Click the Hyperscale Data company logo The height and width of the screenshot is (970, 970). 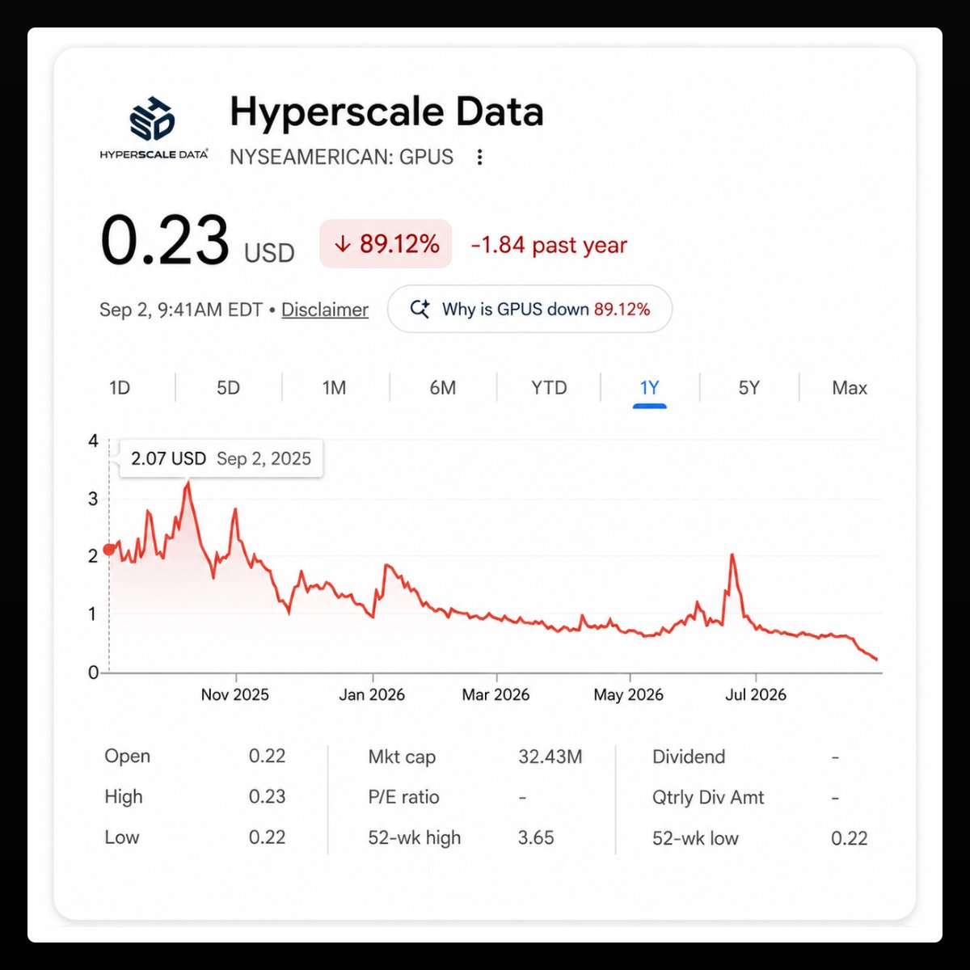click(x=154, y=127)
